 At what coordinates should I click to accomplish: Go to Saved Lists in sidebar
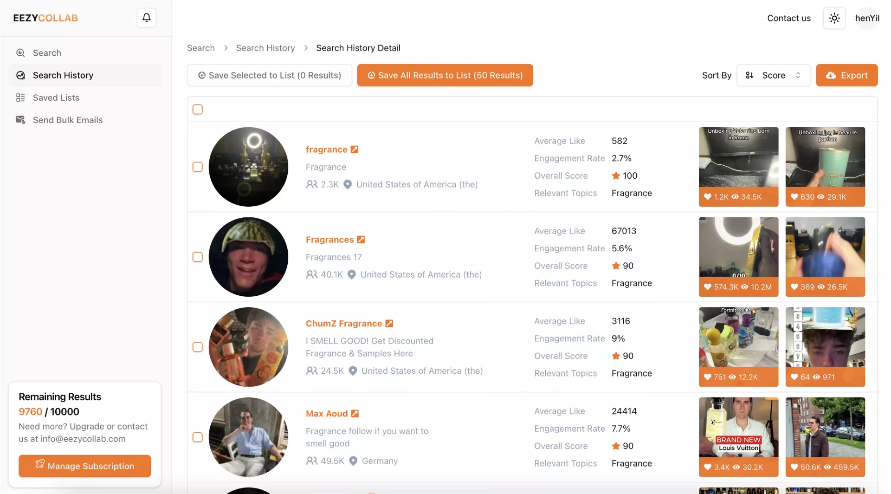pyautogui.click(x=56, y=97)
